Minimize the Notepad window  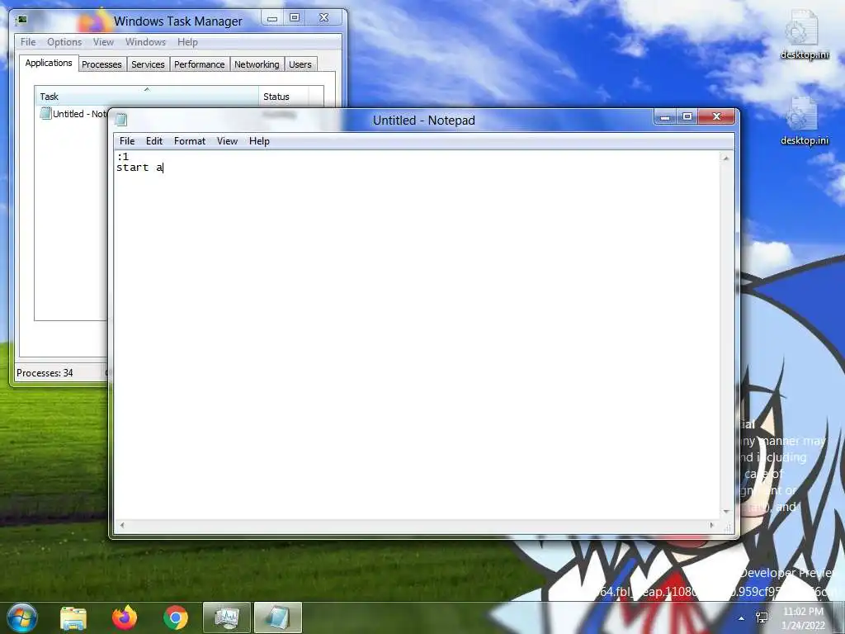coord(666,116)
